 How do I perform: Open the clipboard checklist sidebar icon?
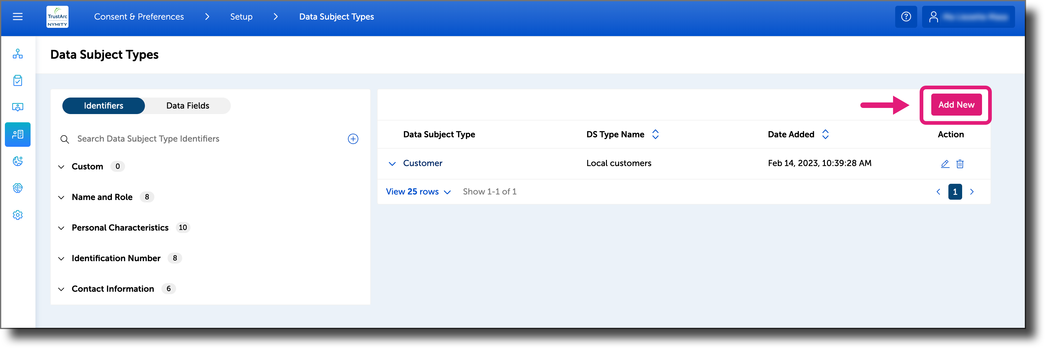[x=17, y=80]
